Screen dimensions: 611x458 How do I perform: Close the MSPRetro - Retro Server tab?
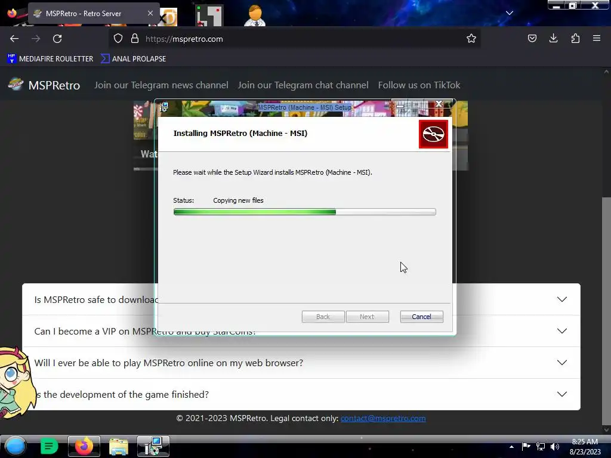(150, 13)
